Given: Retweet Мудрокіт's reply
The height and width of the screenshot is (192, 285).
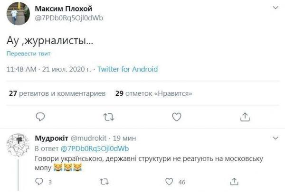Looking at the screenshot, I should [104, 181].
